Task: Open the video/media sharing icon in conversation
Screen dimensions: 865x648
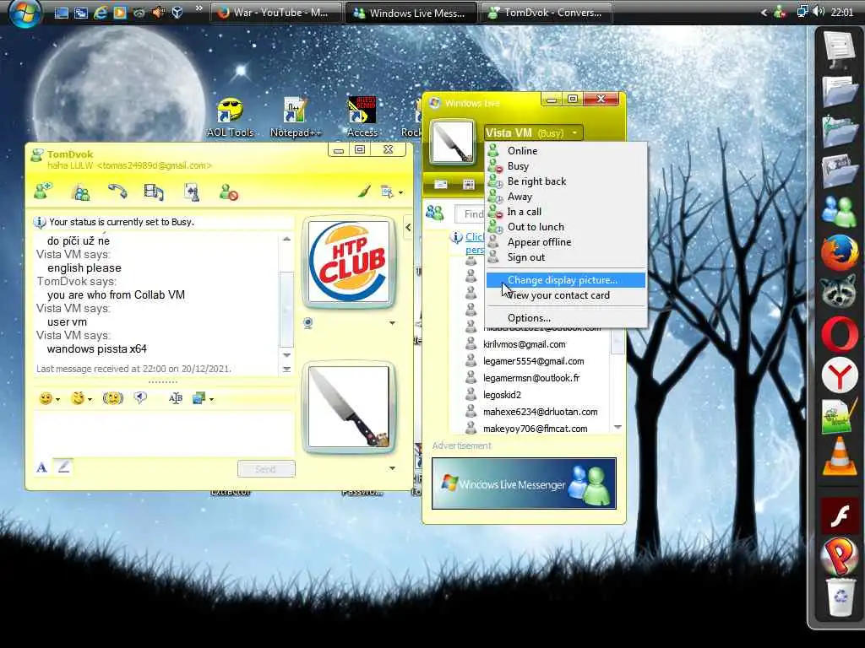Action: 154,192
